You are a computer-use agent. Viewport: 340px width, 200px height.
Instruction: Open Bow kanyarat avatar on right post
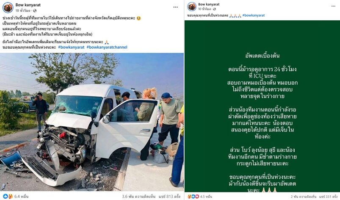192,6
